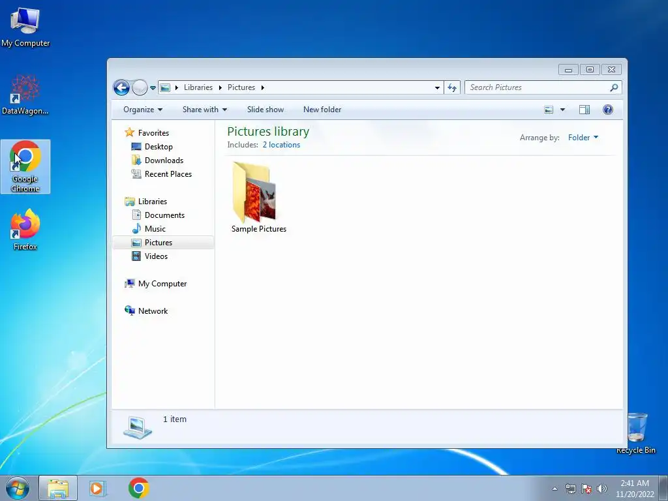This screenshot has width=668, height=501.
Task: Click the Show desktop strip on taskbar
Action: [663, 488]
